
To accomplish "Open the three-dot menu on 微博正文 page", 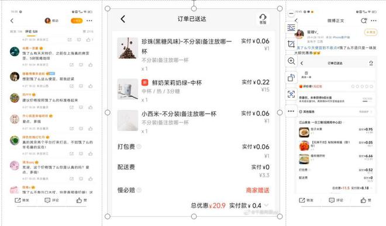I will 374,20.
